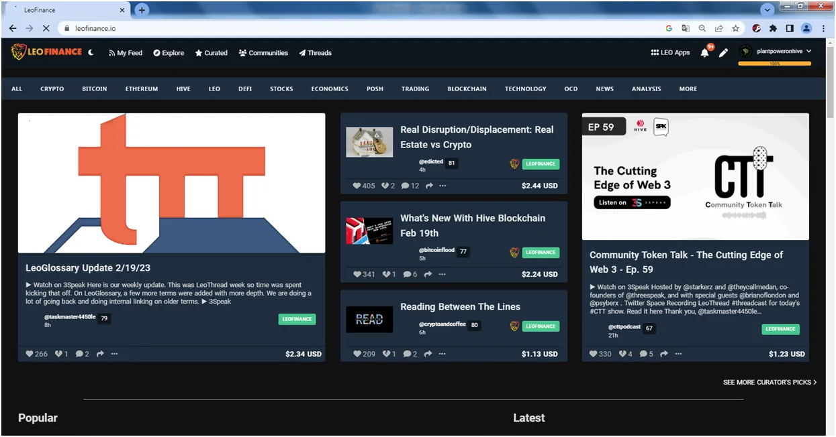The height and width of the screenshot is (437, 836).
Task: Open more options on Hive Blockchain post
Action: (x=443, y=274)
